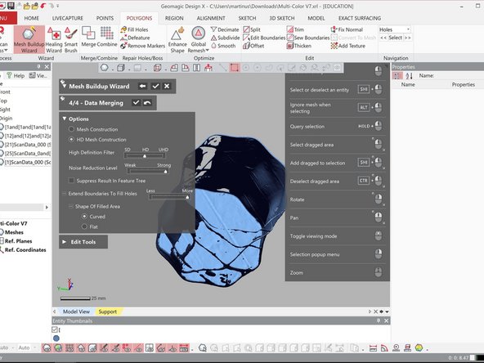
Task: Toggle Suppress Result In Feature Tree checkbox
Action: tap(71, 181)
